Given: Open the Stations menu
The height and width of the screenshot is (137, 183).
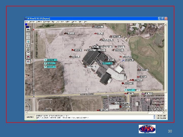Looking at the screenshot, I should click(39, 22).
